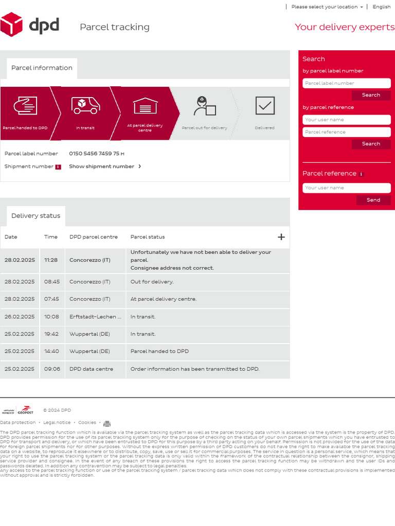Click the Geopost network logo

17,410
